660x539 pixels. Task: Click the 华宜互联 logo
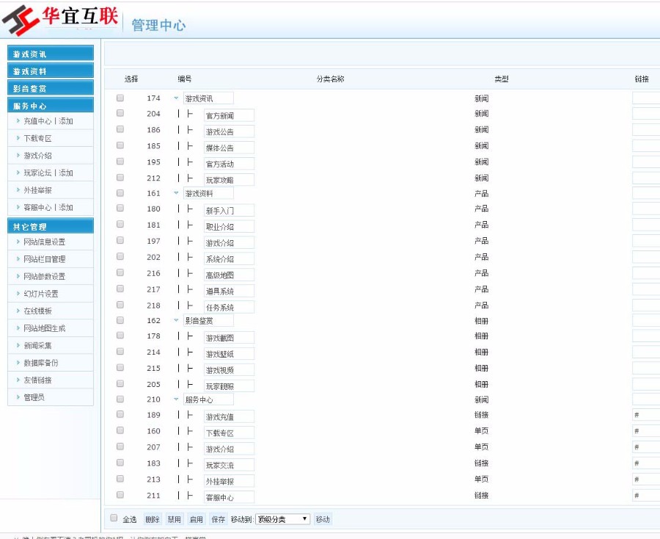pyautogui.click(x=60, y=20)
